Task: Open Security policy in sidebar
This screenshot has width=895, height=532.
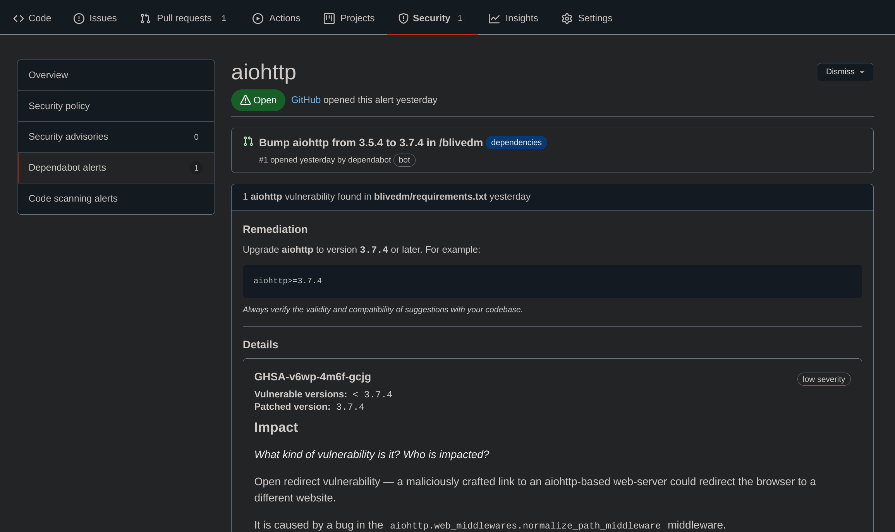Action: point(116,106)
